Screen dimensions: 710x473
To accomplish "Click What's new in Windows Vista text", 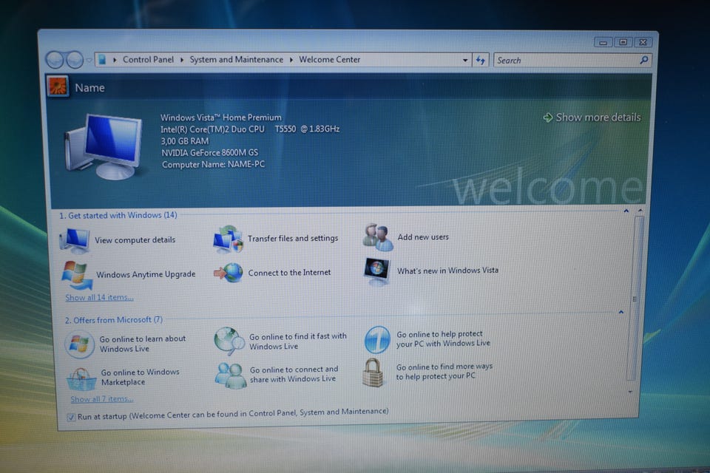I will [x=448, y=270].
